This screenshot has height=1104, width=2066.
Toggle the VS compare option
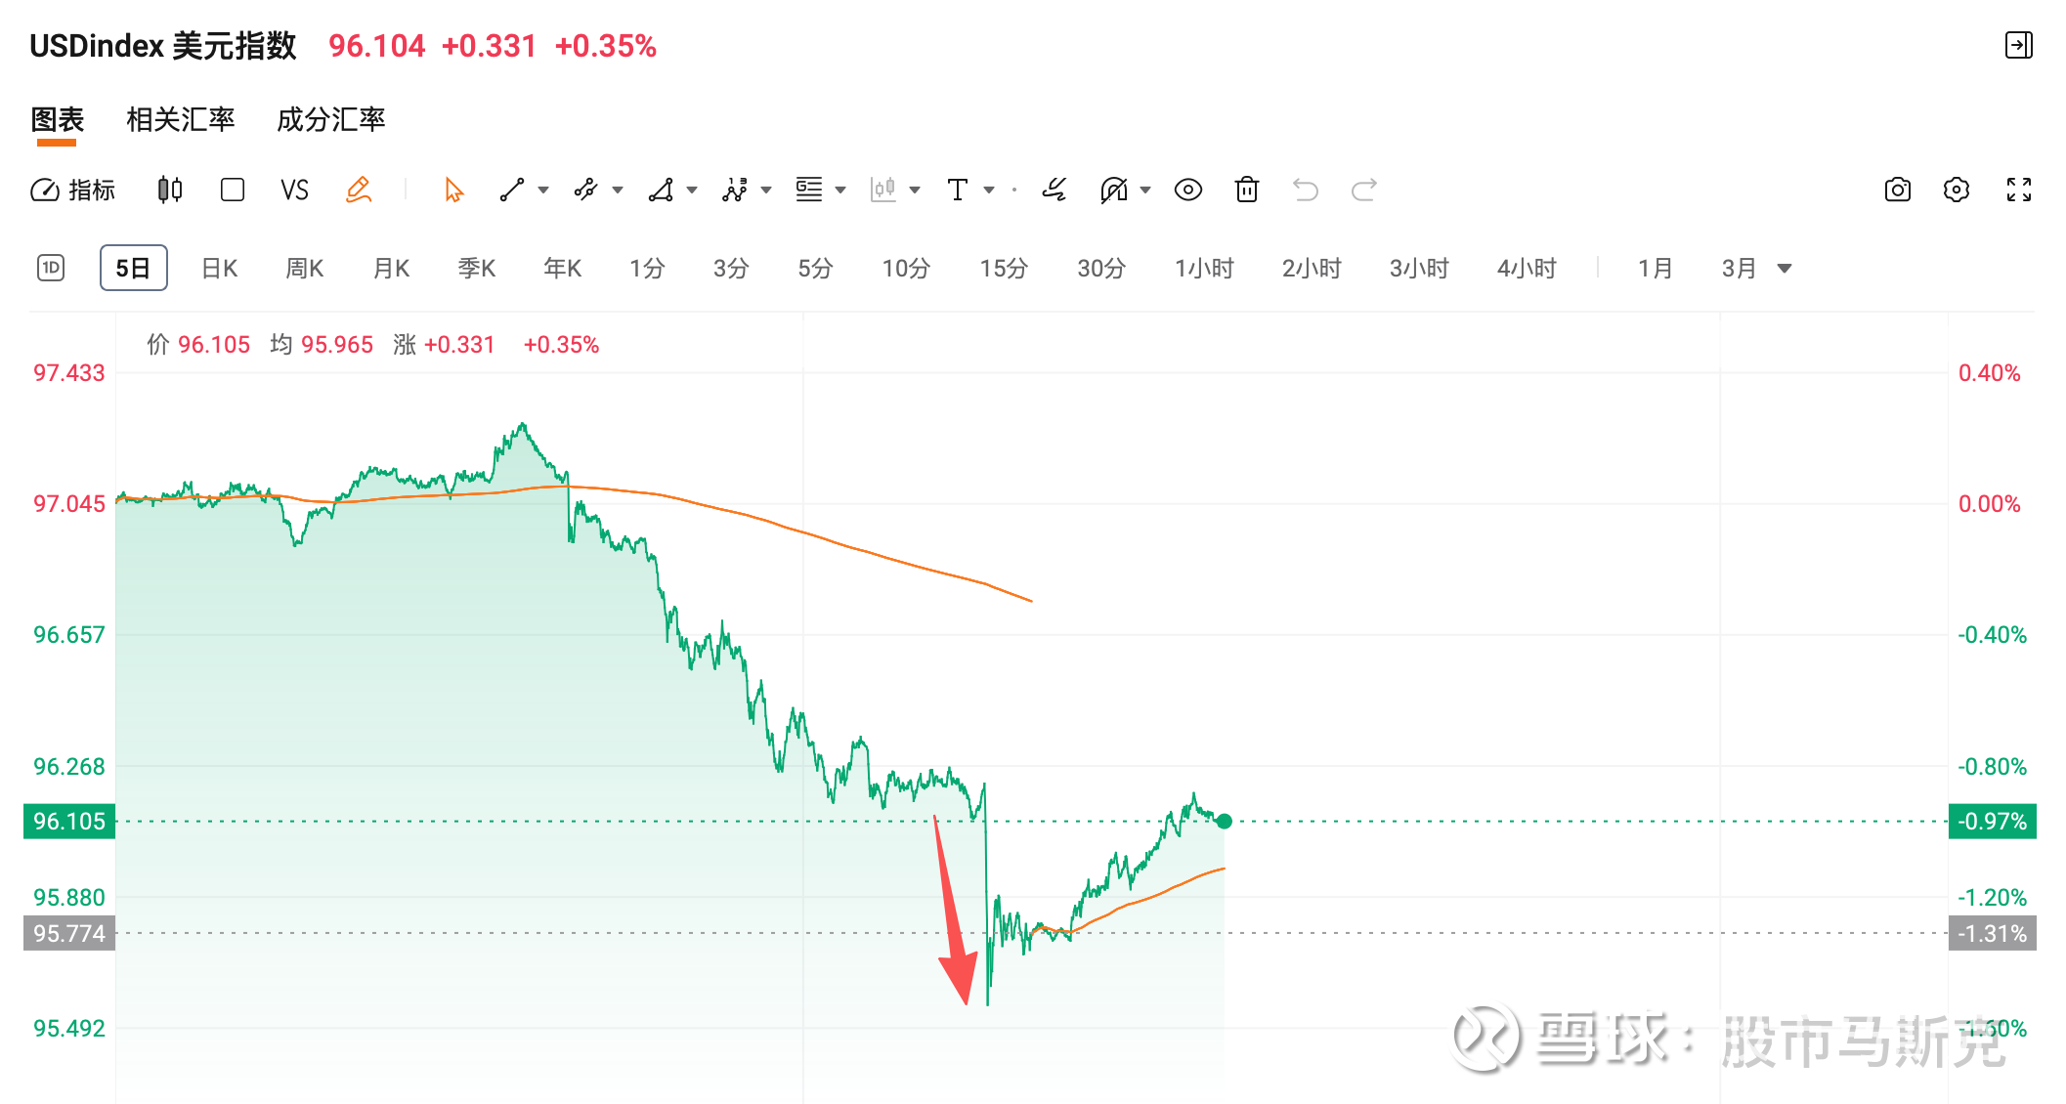tap(294, 190)
